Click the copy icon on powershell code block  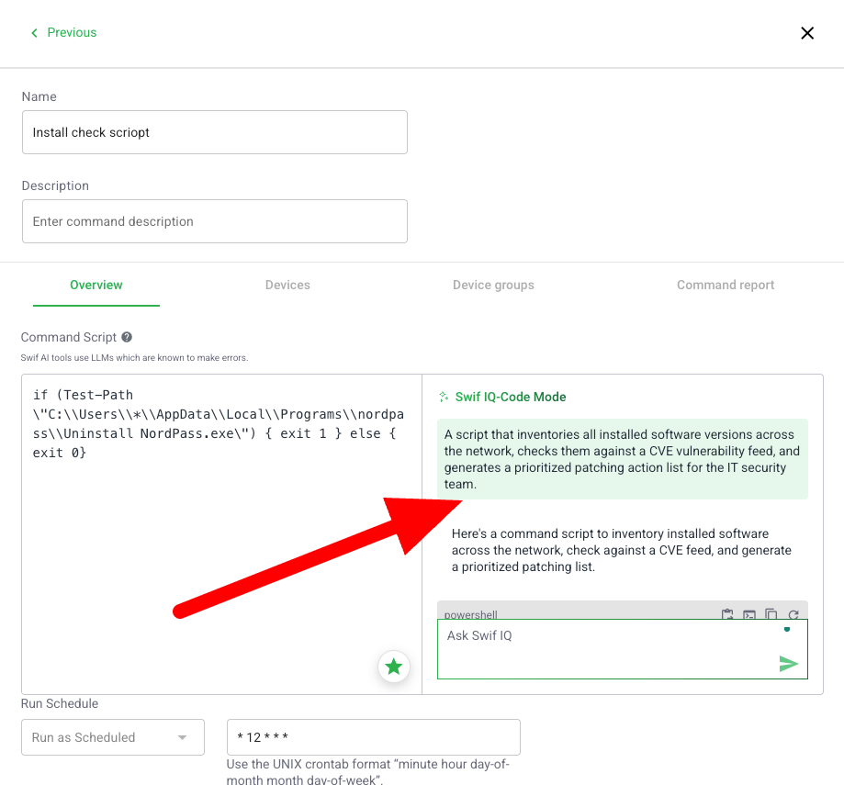[771, 614]
